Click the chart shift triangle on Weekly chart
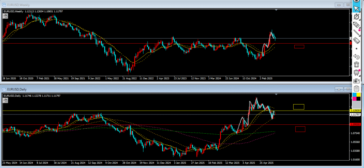 point(276,10)
